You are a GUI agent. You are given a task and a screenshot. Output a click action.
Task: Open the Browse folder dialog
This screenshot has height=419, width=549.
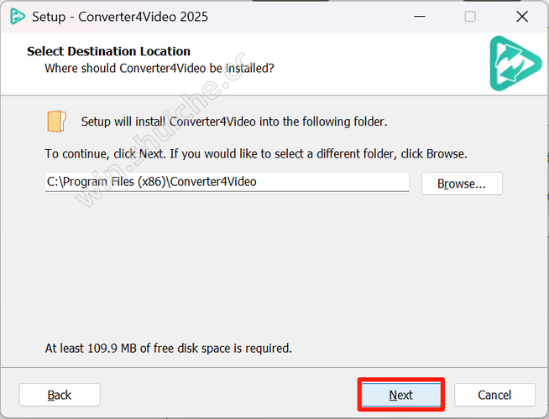pyautogui.click(x=462, y=184)
